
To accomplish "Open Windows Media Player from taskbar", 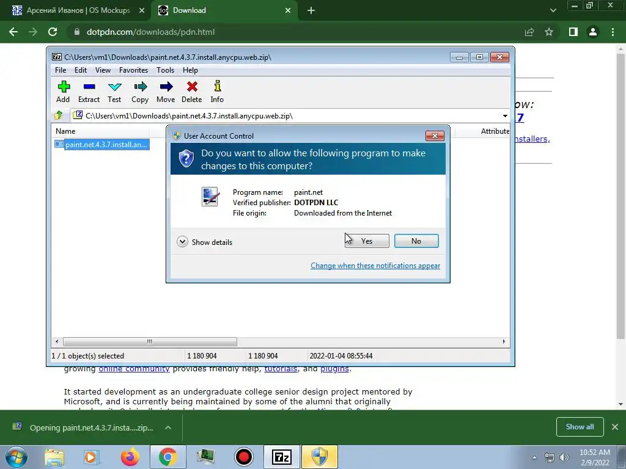I will [90, 457].
